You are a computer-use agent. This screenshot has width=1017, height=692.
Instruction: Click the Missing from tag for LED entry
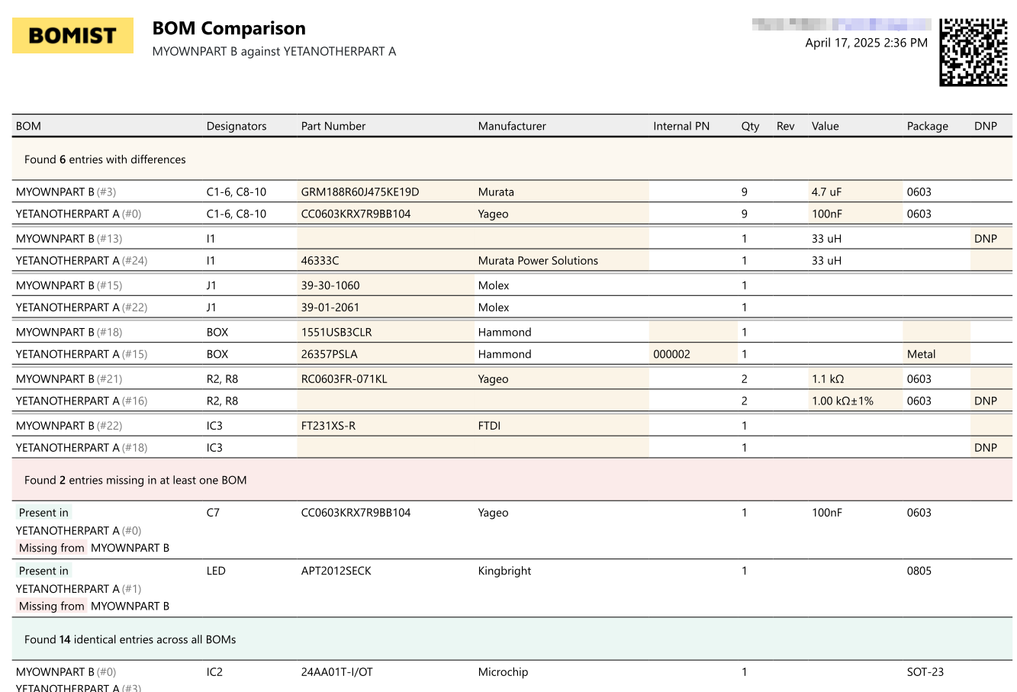[x=51, y=606]
